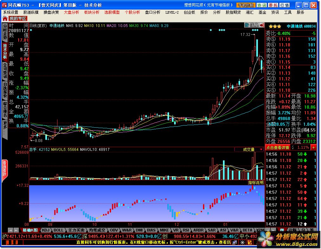The image size is (321, 249).
Task: Open the LEVEL-2 menu
Action: (x=172, y=12)
